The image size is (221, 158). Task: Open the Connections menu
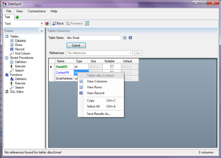click(37, 11)
